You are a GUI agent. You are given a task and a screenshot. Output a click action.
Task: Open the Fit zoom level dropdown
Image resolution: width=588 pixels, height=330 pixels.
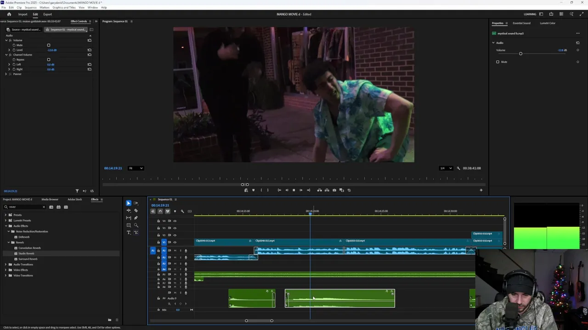click(136, 168)
